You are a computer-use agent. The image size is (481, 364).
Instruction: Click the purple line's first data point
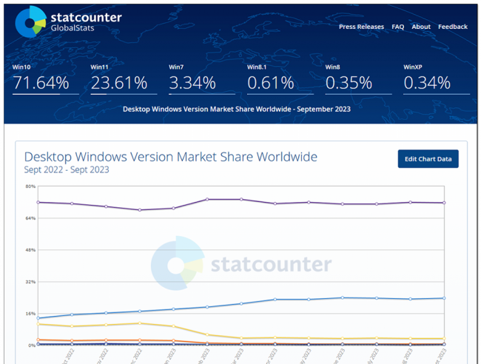click(x=38, y=202)
